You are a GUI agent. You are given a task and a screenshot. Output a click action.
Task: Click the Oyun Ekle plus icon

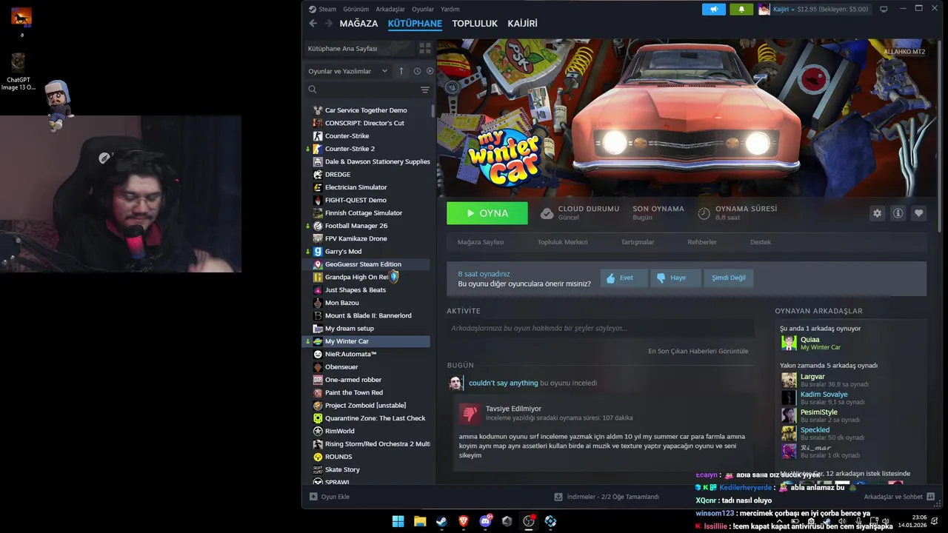313,497
